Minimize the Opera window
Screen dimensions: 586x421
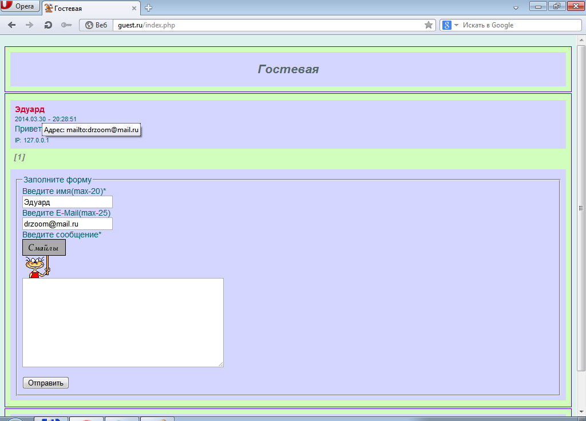538,6
